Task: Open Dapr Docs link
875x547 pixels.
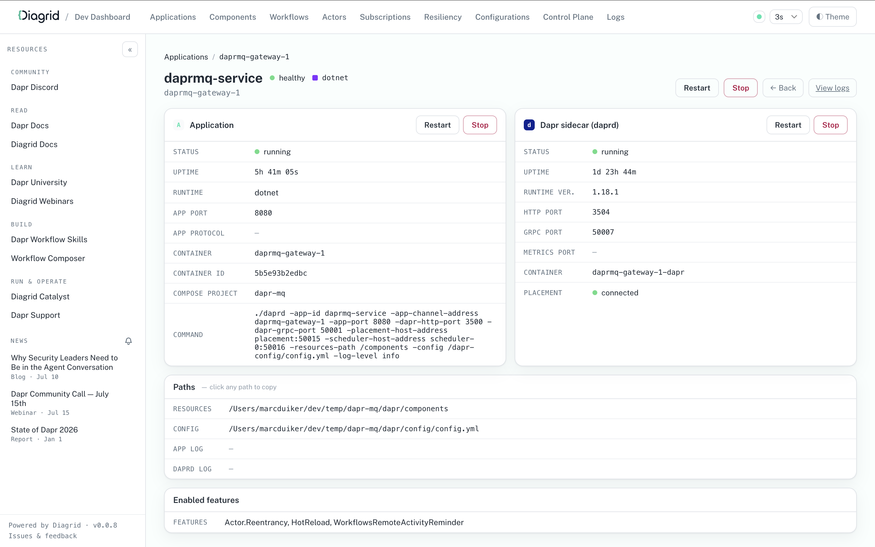Action: click(30, 126)
